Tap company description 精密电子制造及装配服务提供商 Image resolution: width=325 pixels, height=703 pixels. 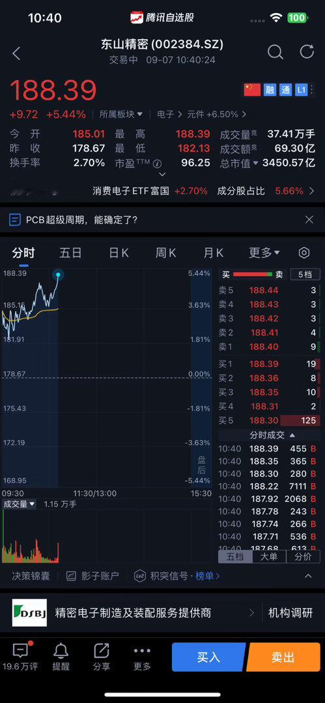133,613
